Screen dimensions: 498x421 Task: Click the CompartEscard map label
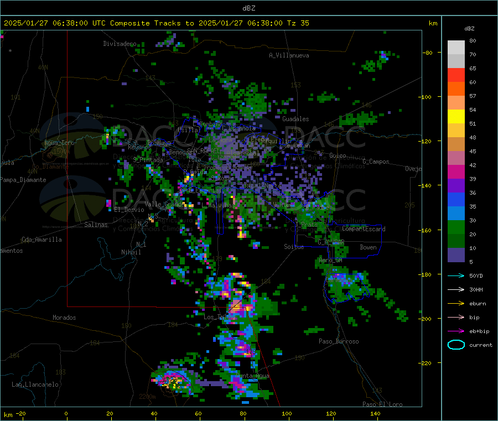(364, 229)
